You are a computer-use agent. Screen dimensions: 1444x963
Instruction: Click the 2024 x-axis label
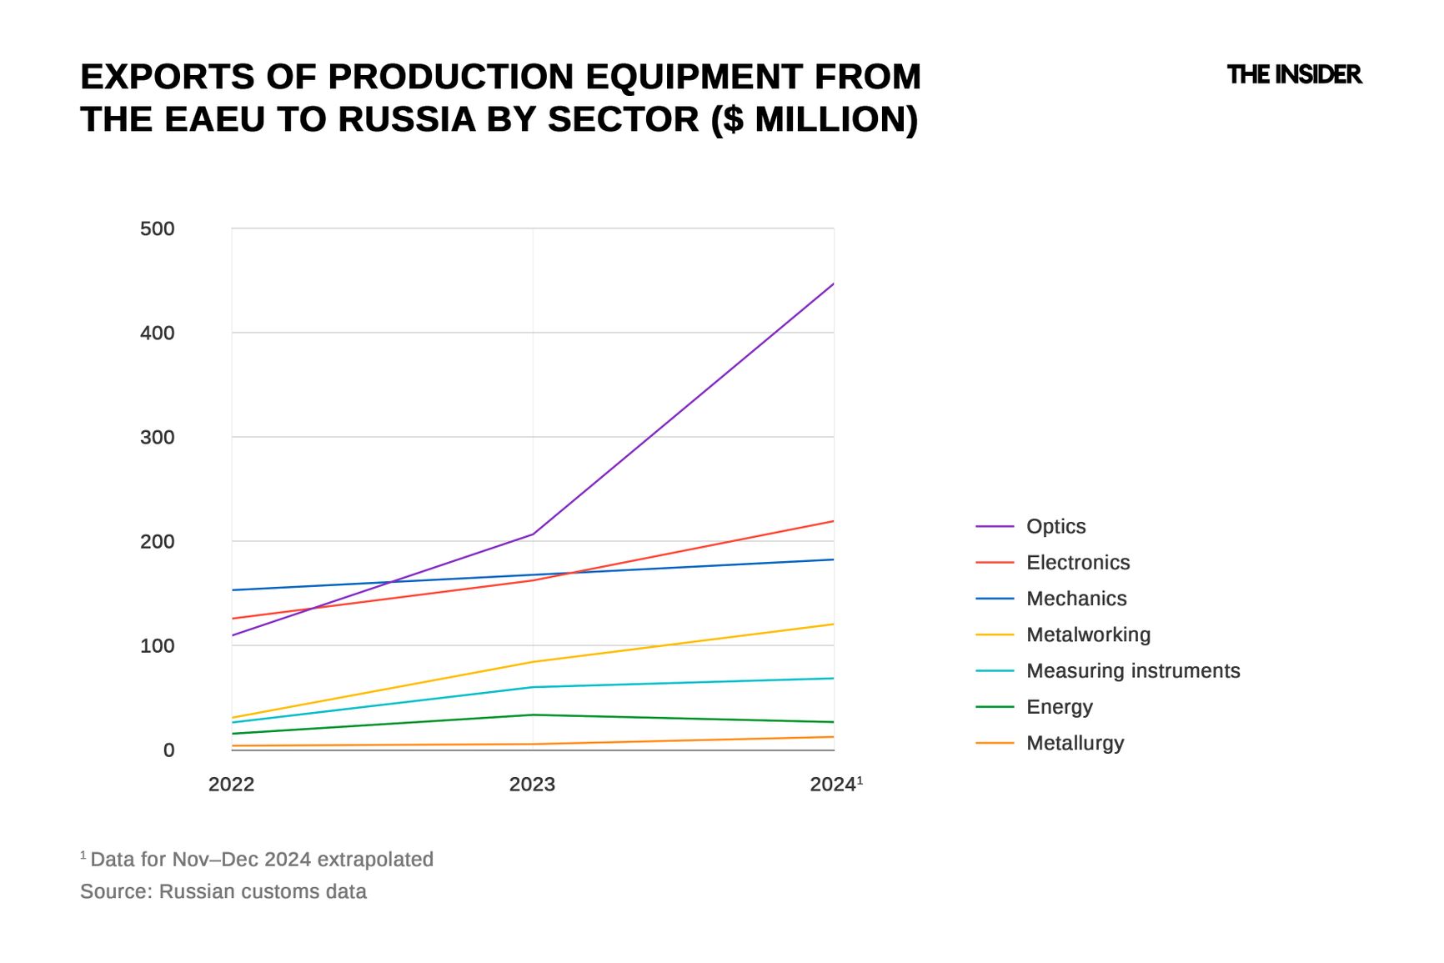(833, 785)
